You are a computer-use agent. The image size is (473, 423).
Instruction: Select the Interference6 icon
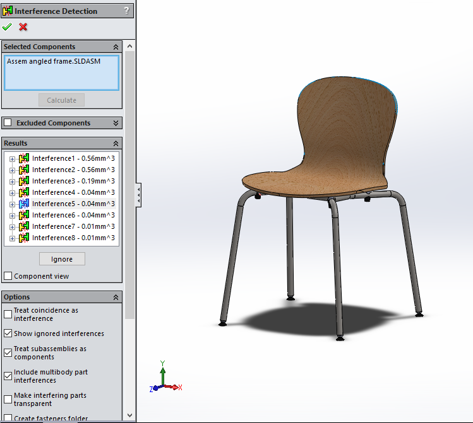[24, 215]
